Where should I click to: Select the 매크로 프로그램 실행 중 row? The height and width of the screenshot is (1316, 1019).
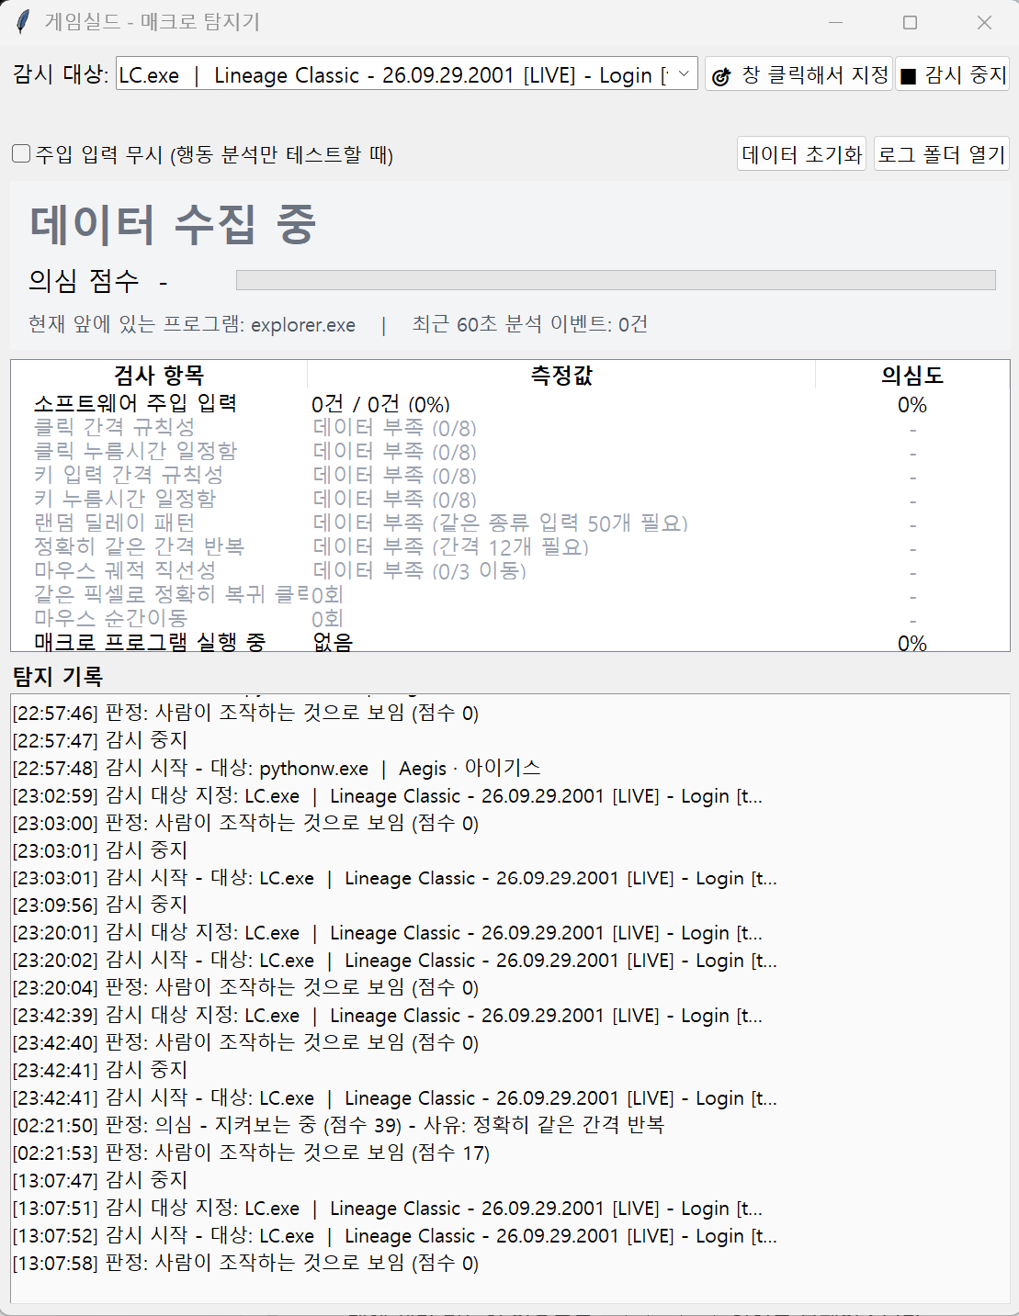tap(511, 642)
